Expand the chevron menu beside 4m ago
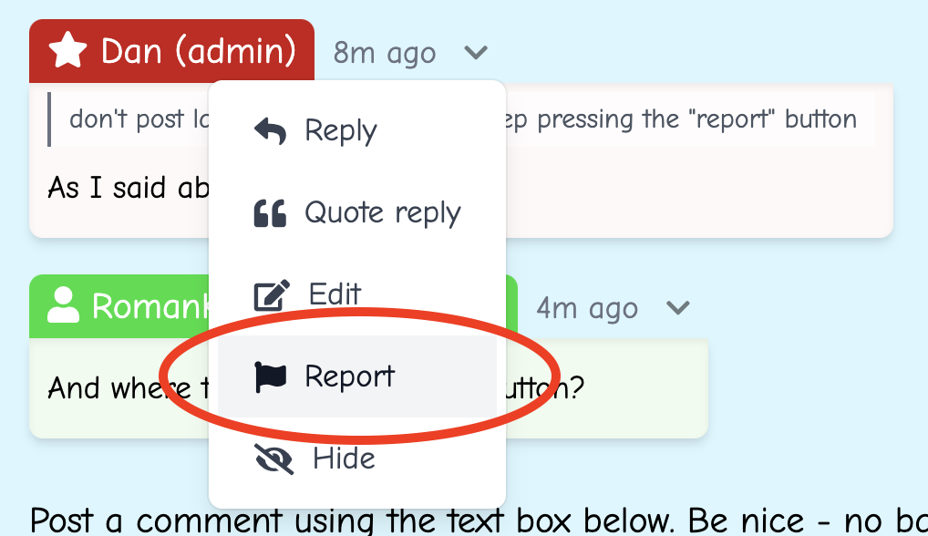Screen dimensions: 928x536 [677, 308]
